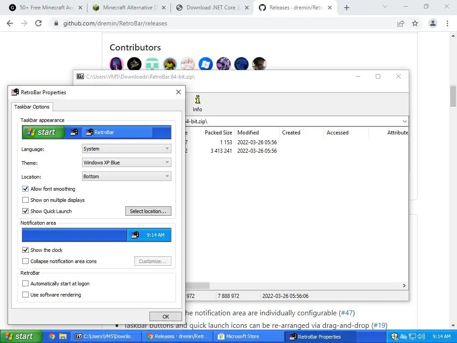Click the Select location... button

pyautogui.click(x=148, y=211)
